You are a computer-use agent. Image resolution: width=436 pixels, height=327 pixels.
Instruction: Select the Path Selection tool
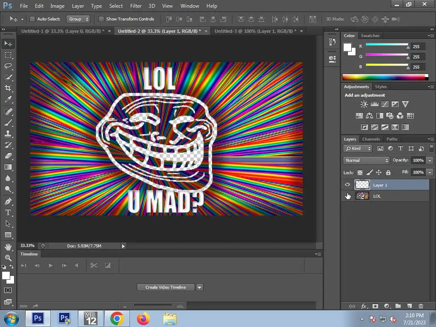pyautogui.click(x=8, y=224)
